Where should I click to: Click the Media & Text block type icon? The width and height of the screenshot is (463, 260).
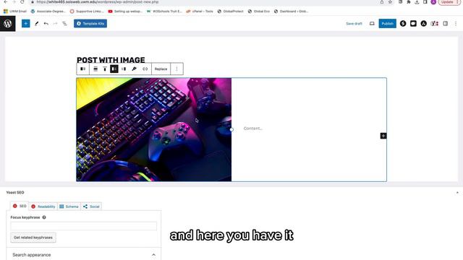pyautogui.click(x=83, y=69)
